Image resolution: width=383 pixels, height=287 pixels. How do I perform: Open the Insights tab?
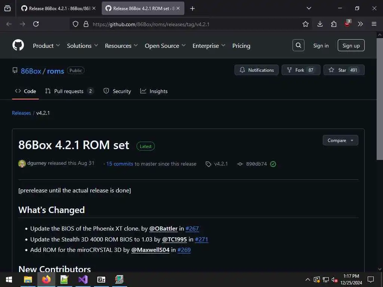click(x=154, y=91)
